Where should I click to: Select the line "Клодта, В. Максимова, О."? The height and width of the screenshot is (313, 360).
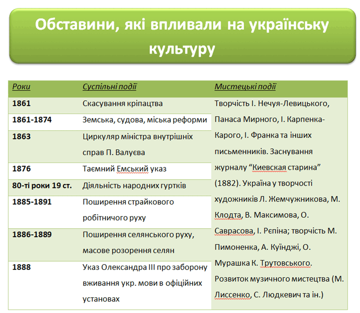click(x=262, y=215)
